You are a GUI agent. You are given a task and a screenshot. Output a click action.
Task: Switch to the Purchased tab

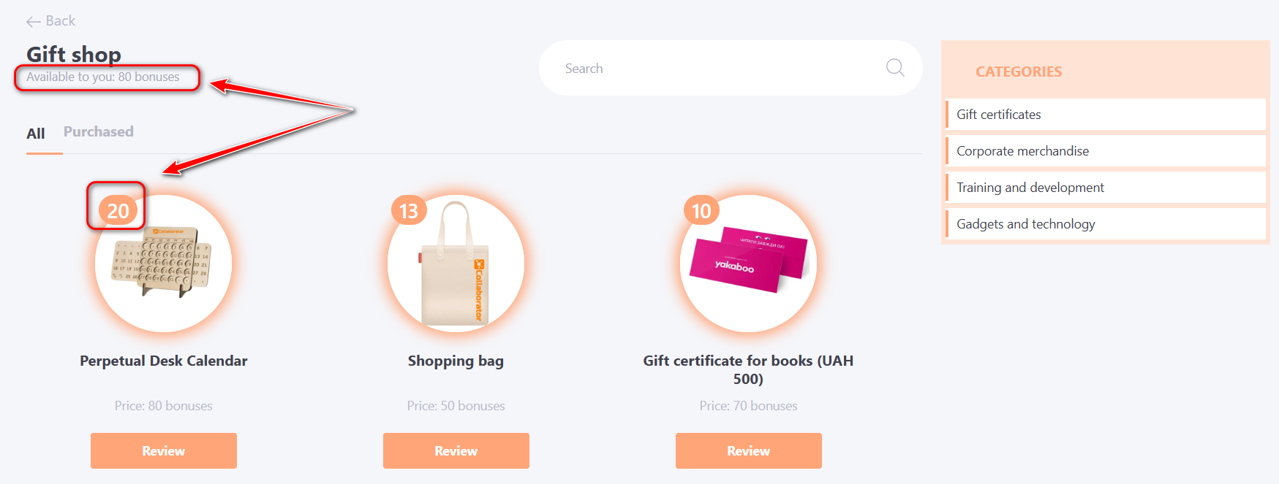coord(98,132)
